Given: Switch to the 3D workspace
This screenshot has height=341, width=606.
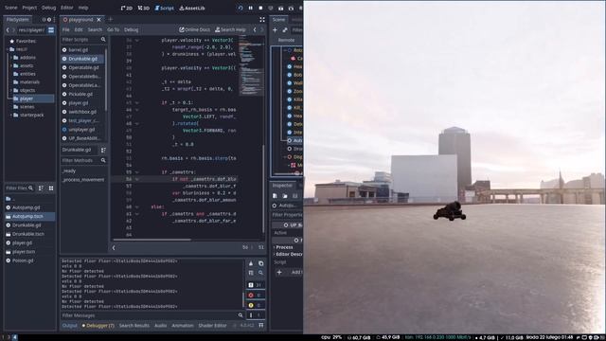Looking at the screenshot, I should pyautogui.click(x=143, y=8).
